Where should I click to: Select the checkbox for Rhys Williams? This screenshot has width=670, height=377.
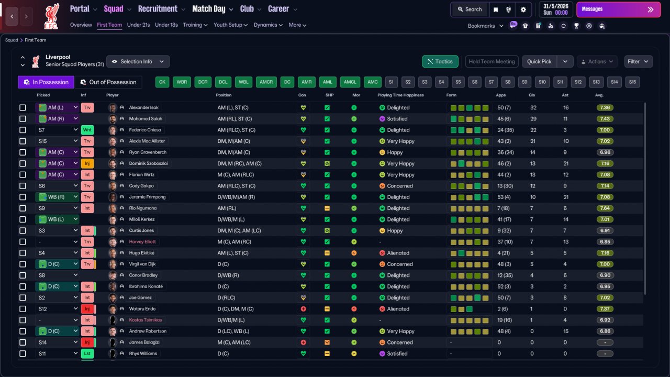pyautogui.click(x=23, y=353)
